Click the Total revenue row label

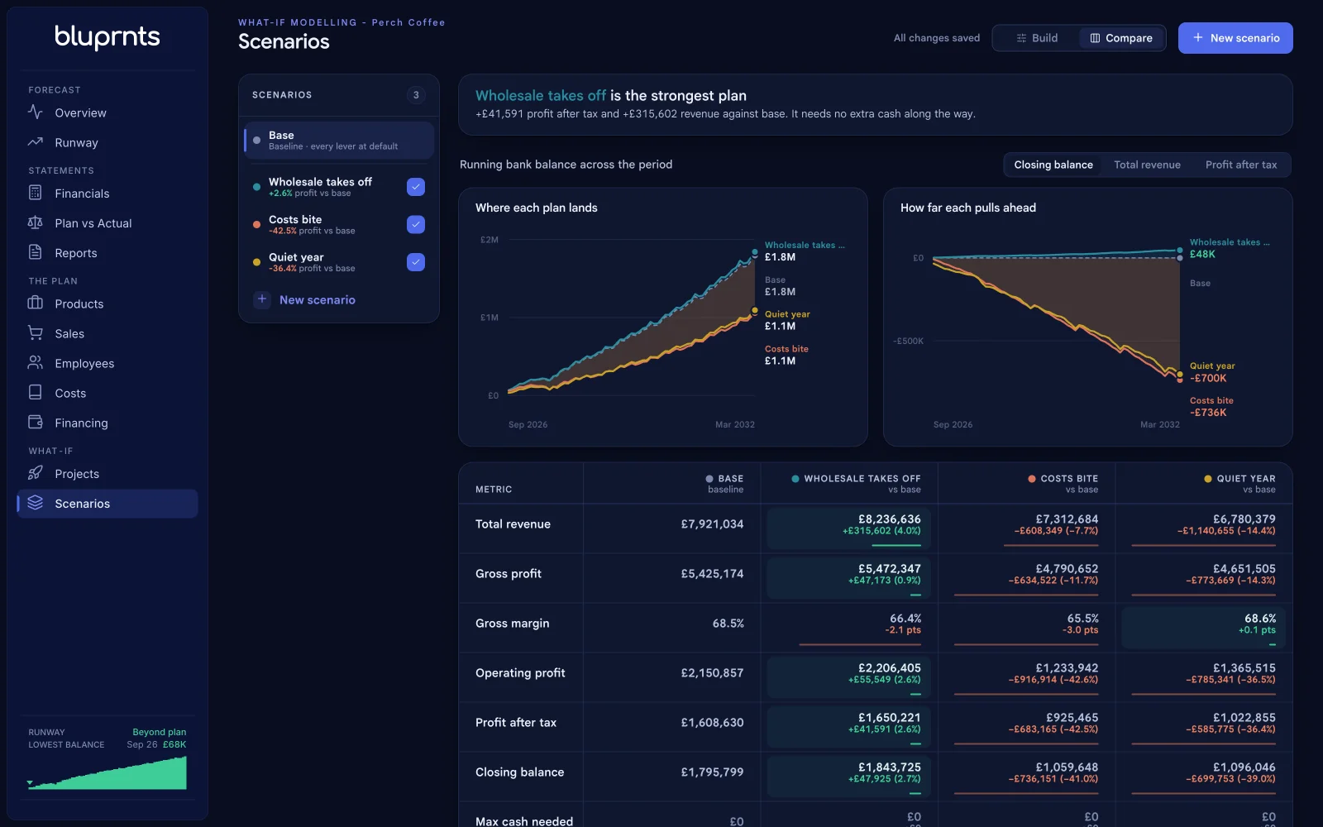point(513,523)
